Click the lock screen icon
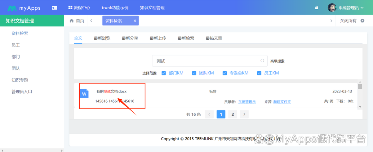The image size is (373, 152). coord(317,8)
